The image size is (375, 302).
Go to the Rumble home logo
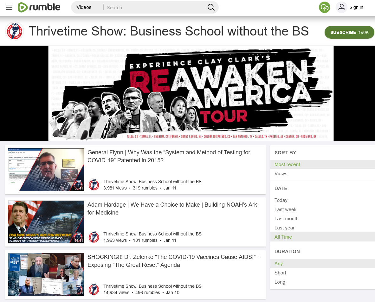tap(39, 7)
